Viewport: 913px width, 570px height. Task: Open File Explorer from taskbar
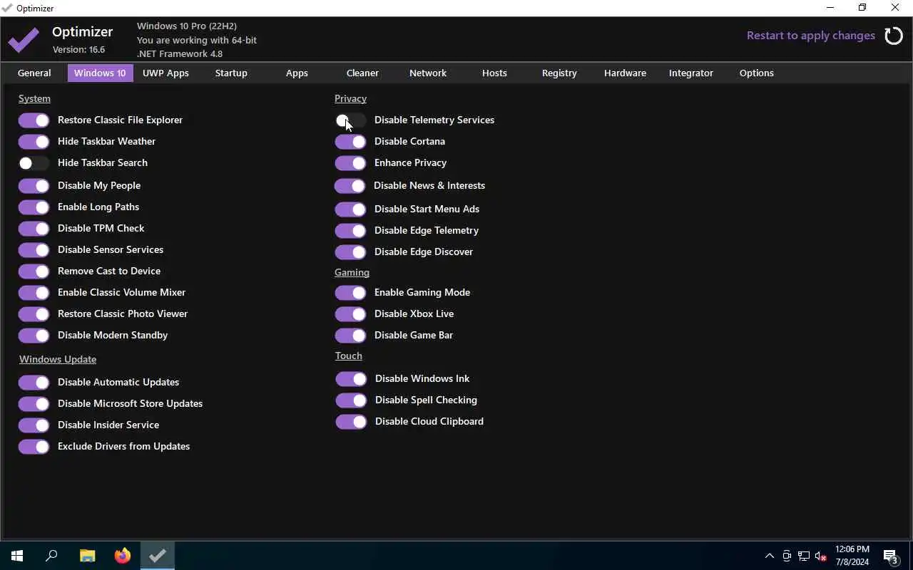tap(87, 556)
